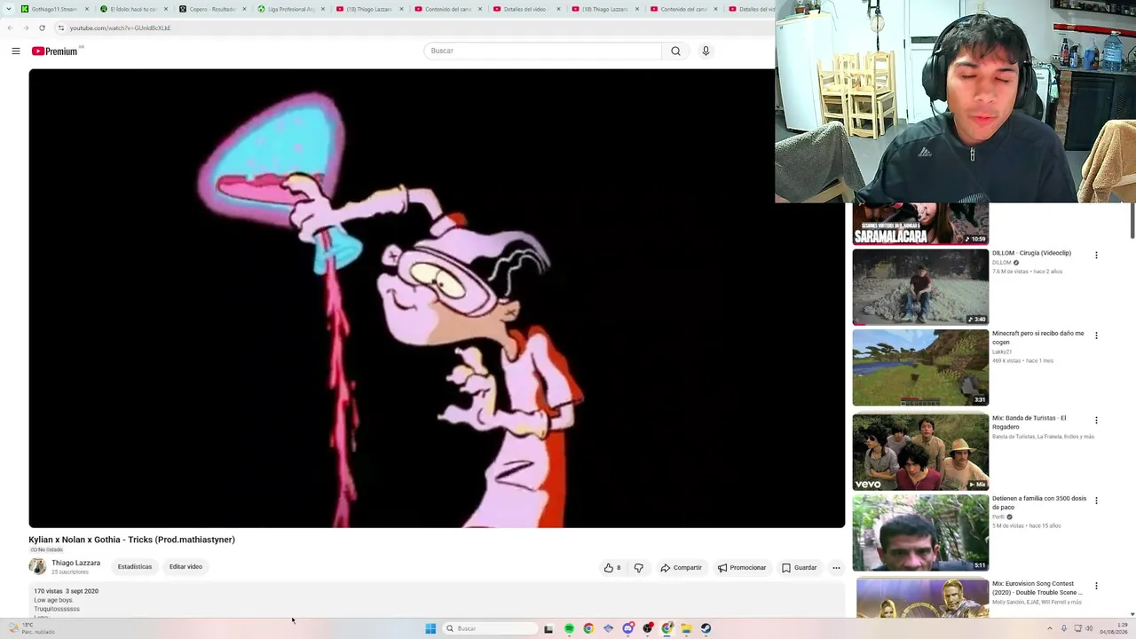Screen dimensions: 1136x639
Task: Open Steam from the taskbar
Action: 706,628
